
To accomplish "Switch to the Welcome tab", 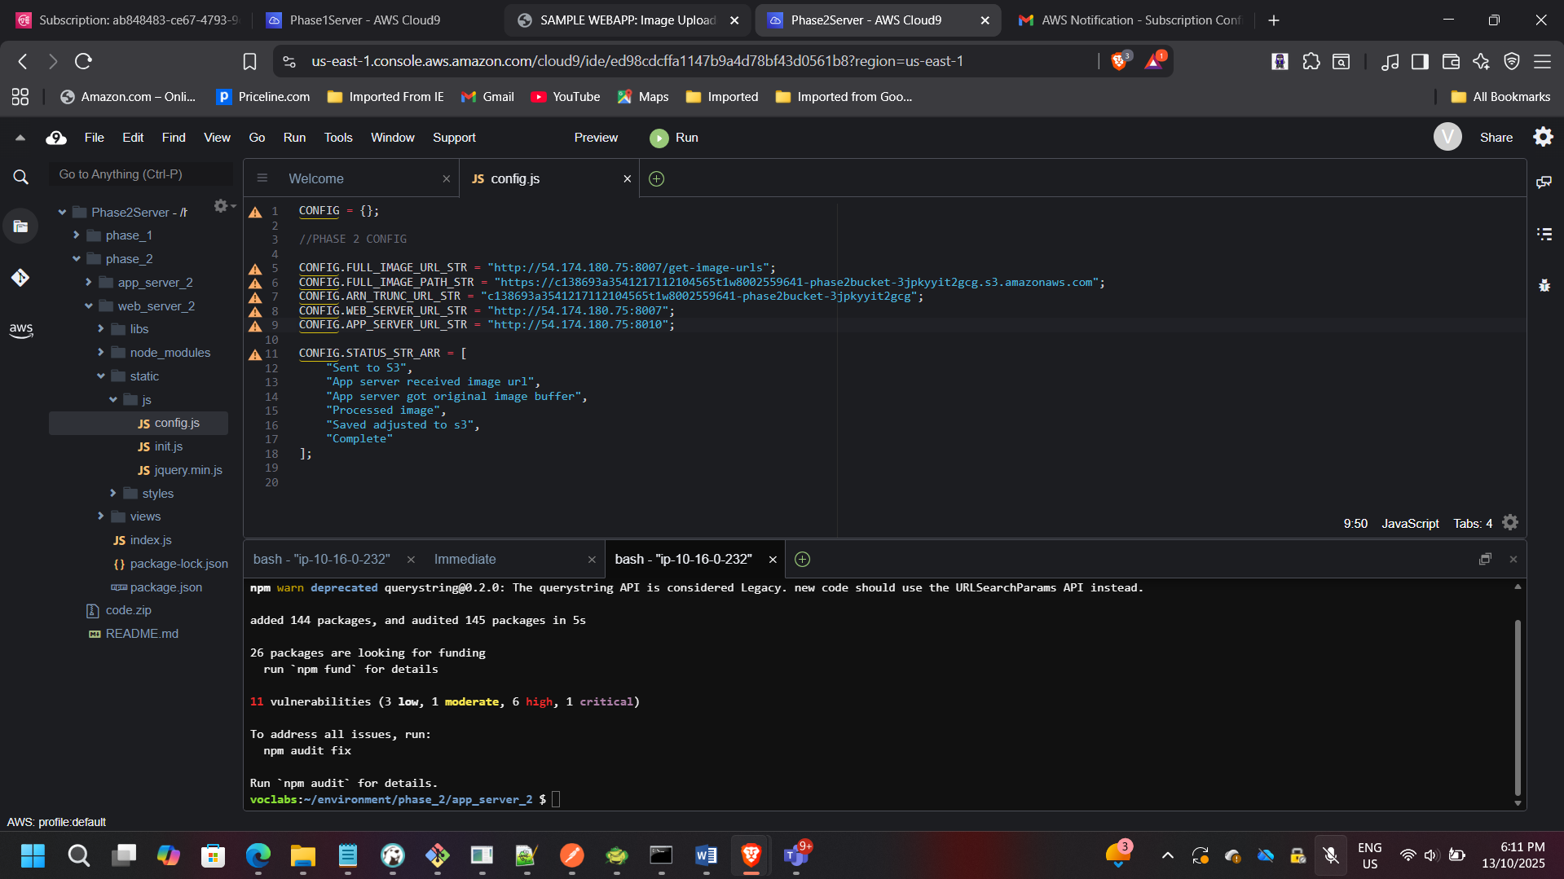I will (315, 178).
